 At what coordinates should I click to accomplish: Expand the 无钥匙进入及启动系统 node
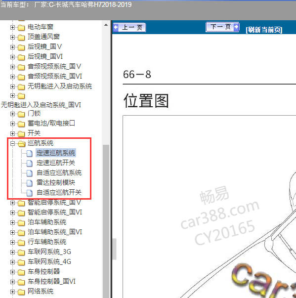point(12,86)
